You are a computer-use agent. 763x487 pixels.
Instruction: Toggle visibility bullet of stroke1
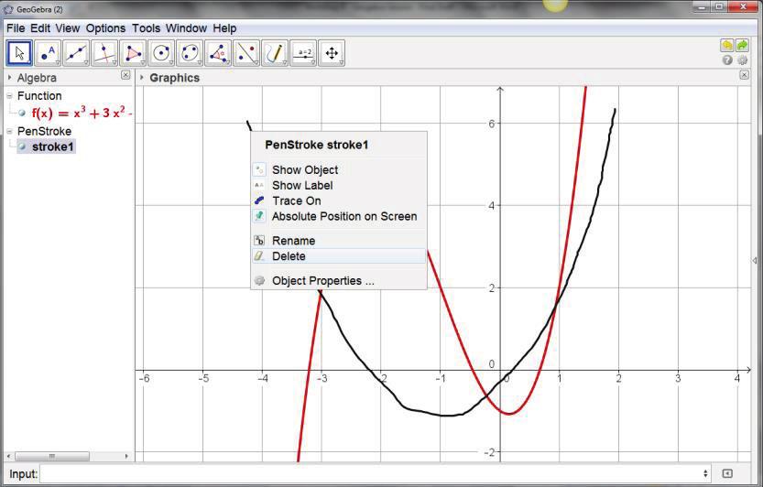point(22,146)
